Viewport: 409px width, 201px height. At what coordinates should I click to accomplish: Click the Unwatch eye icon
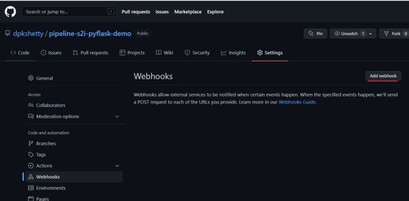click(337, 34)
